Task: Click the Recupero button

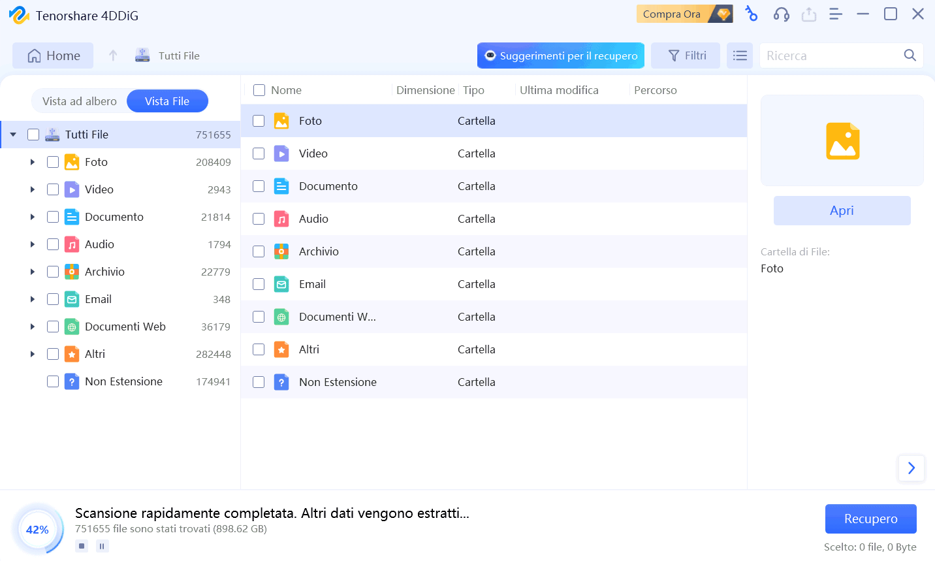Action: click(870, 519)
